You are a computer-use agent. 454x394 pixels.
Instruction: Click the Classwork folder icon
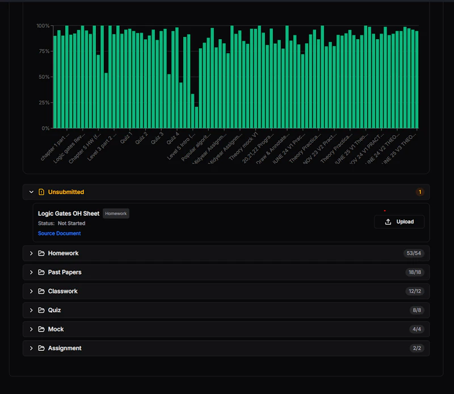tap(41, 291)
